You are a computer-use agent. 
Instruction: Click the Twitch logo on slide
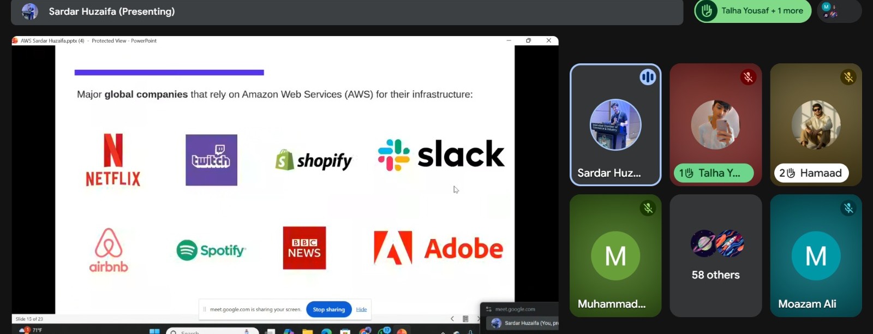coord(211,160)
